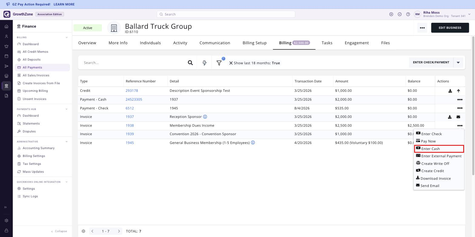Open table settings gear in footer
475x237 pixels.
[83, 231]
